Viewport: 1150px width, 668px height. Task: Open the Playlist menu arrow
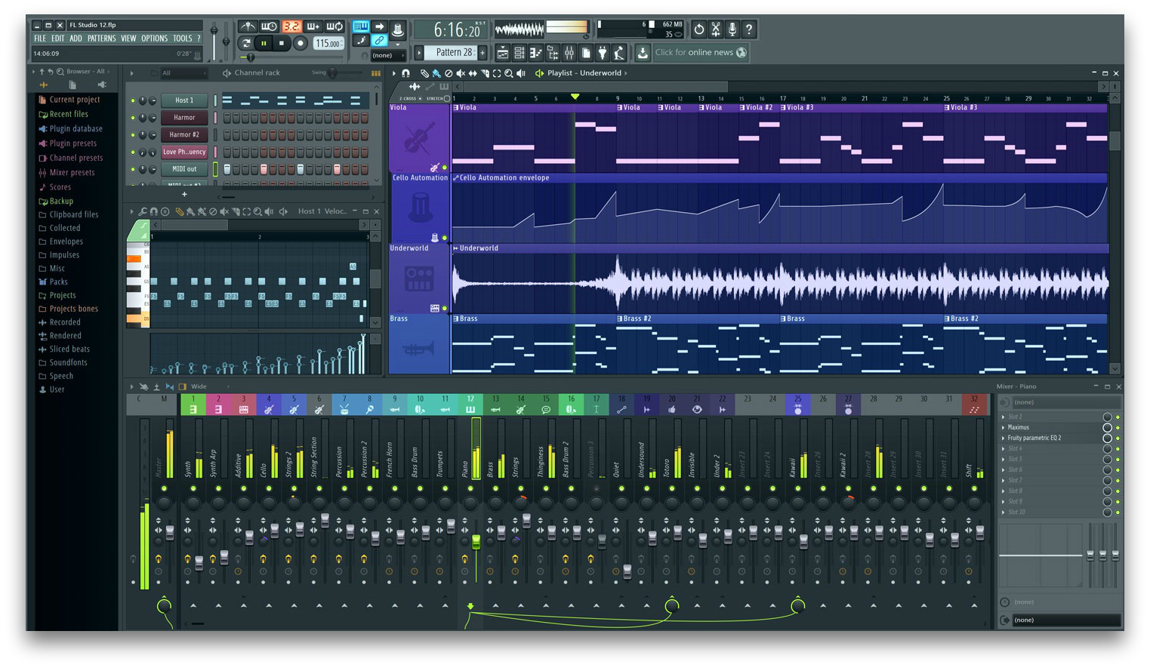point(393,73)
